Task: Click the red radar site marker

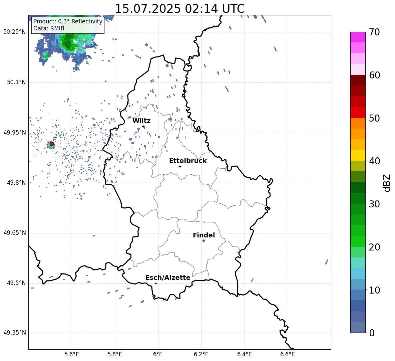Action: pyautogui.click(x=52, y=144)
